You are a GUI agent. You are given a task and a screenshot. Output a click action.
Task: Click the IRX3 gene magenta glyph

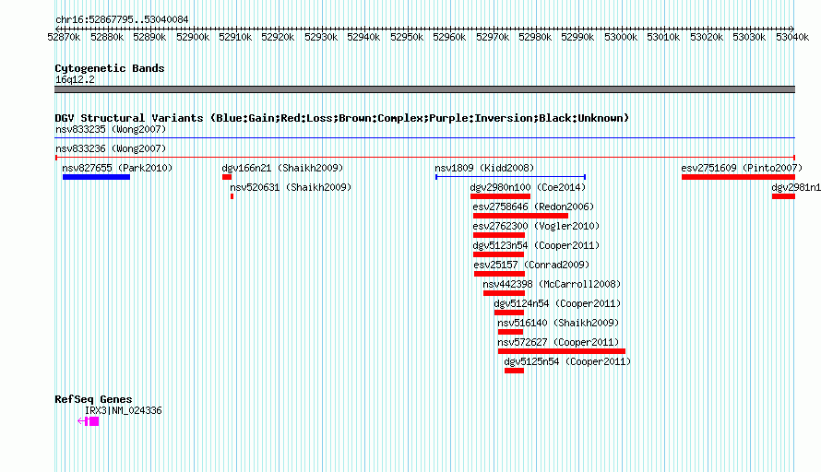(88, 421)
